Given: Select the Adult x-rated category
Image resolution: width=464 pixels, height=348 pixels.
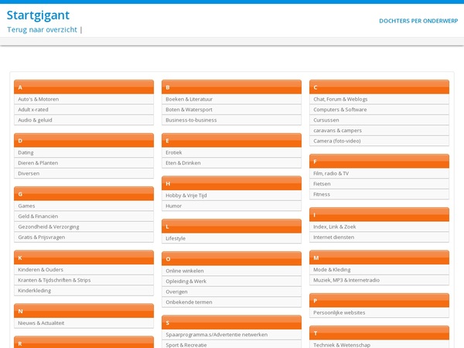Looking at the screenshot, I should pyautogui.click(x=84, y=110).
